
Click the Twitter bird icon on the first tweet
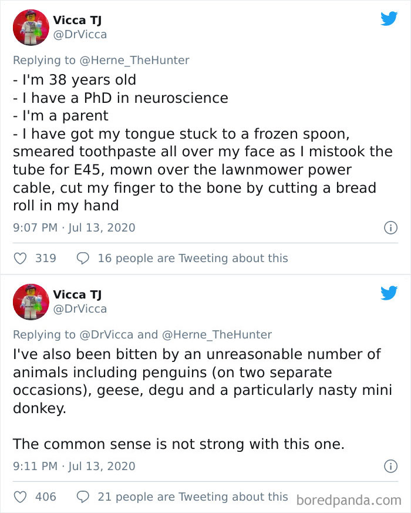click(389, 19)
